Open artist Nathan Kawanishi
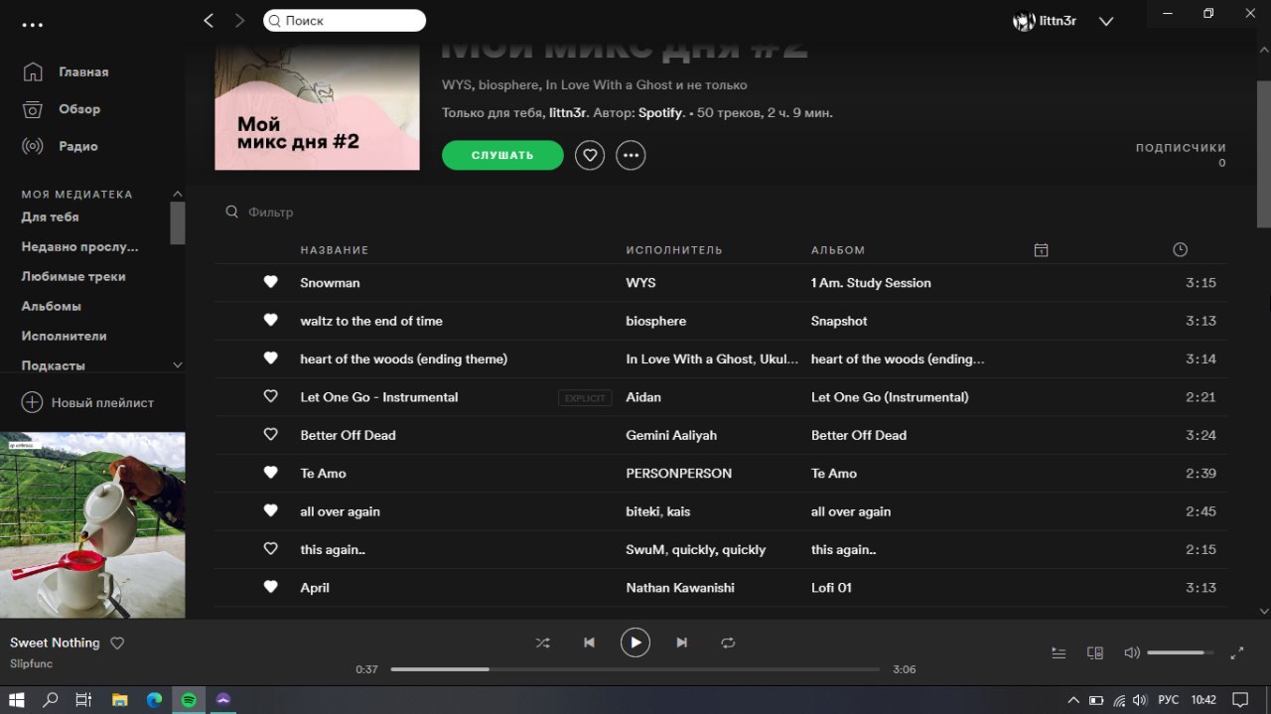Image resolution: width=1271 pixels, height=714 pixels. pyautogui.click(x=680, y=588)
